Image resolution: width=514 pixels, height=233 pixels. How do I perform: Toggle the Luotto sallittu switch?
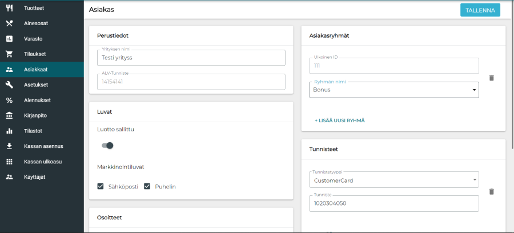pyautogui.click(x=107, y=146)
